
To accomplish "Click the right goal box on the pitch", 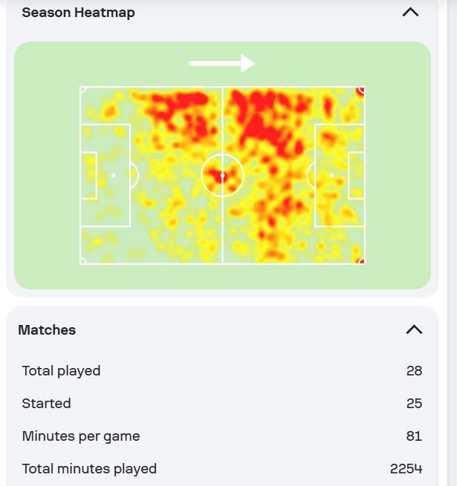I will (356, 176).
